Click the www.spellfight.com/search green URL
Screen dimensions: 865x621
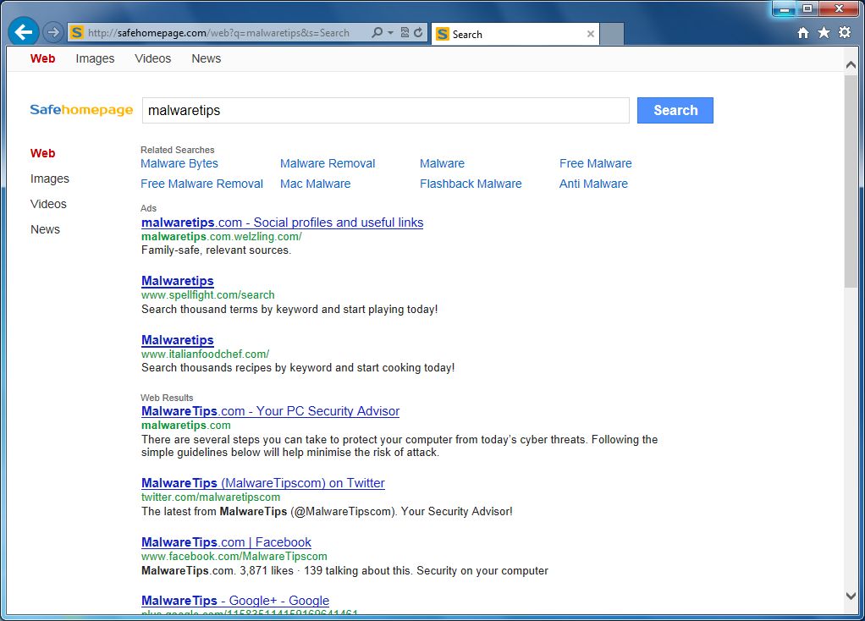(x=208, y=295)
